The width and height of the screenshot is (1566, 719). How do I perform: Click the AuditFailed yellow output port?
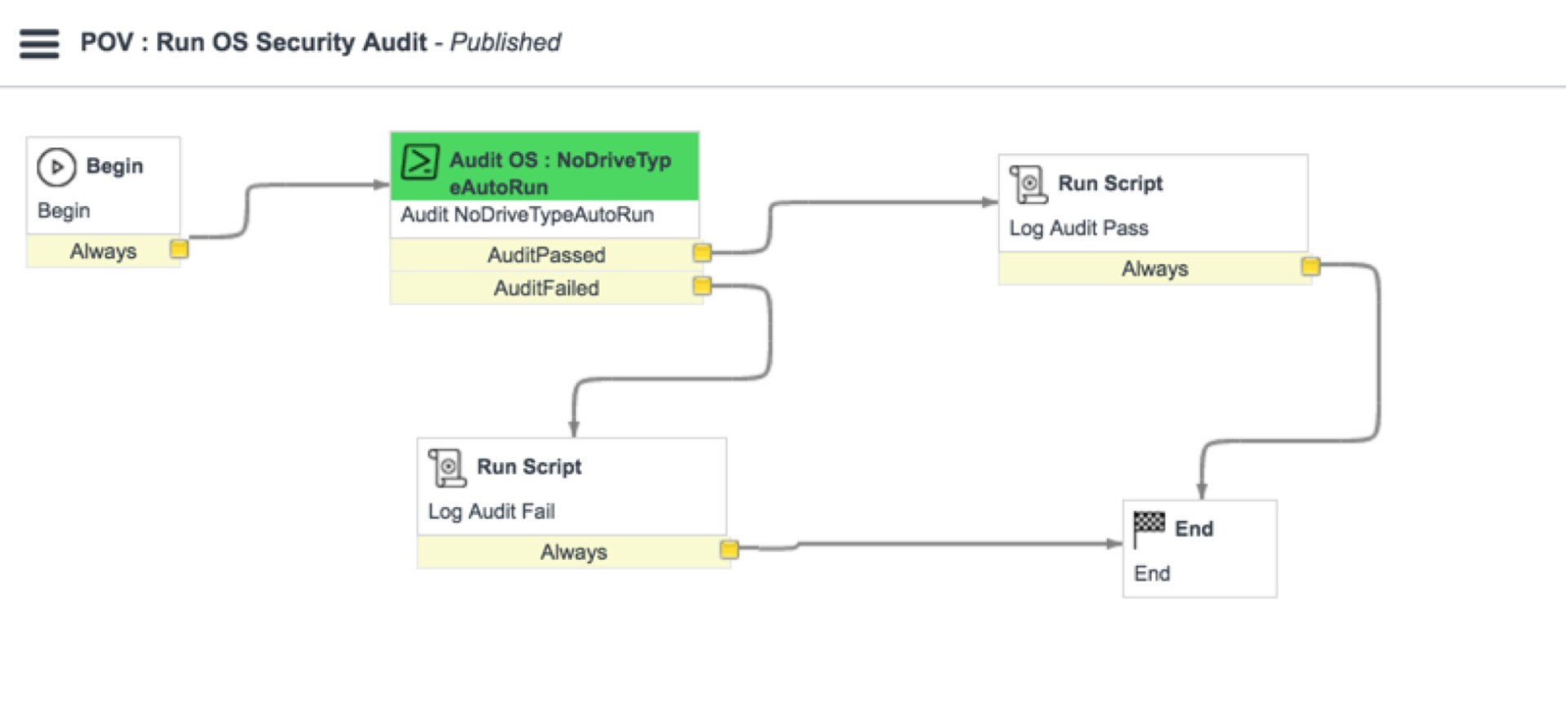click(x=701, y=285)
